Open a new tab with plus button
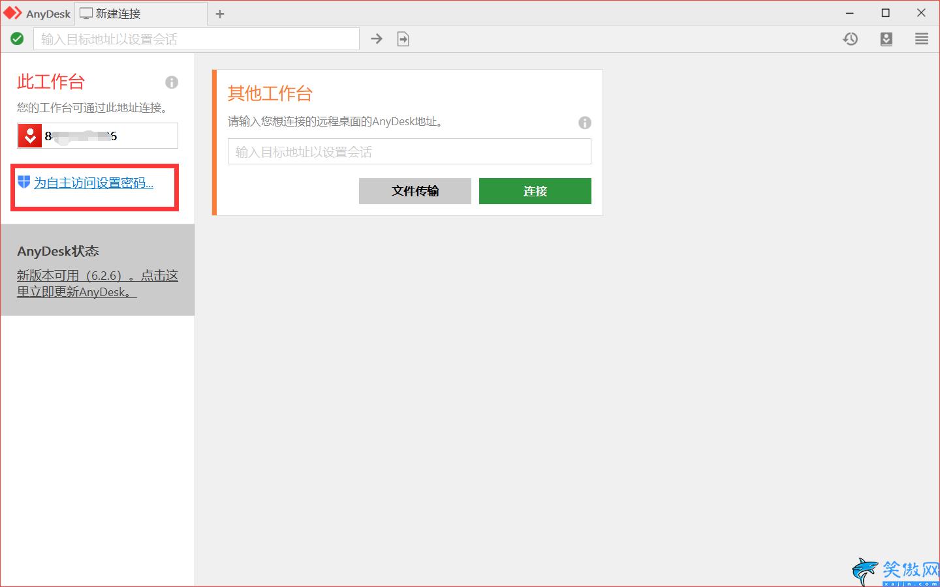The height and width of the screenshot is (587, 940). click(x=220, y=14)
